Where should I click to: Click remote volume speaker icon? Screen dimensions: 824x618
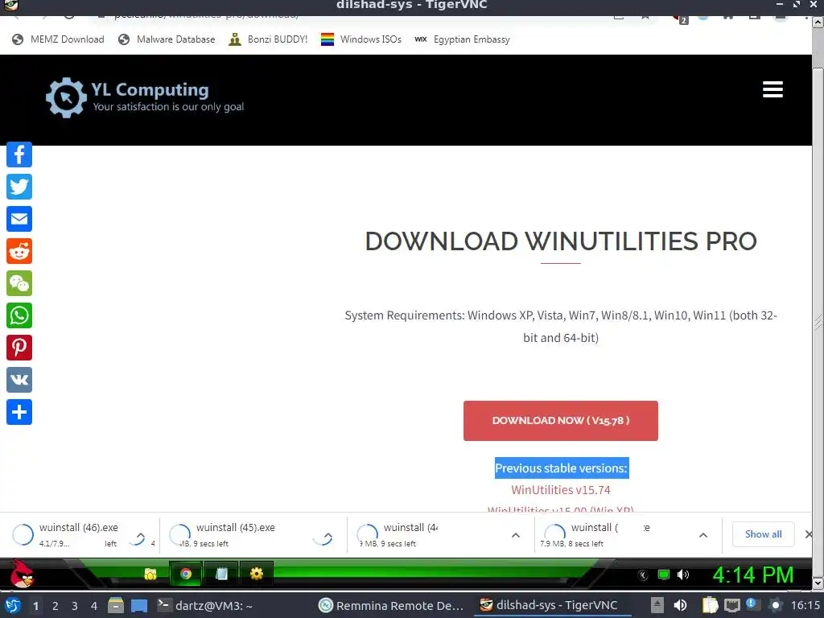pyautogui.click(x=682, y=575)
